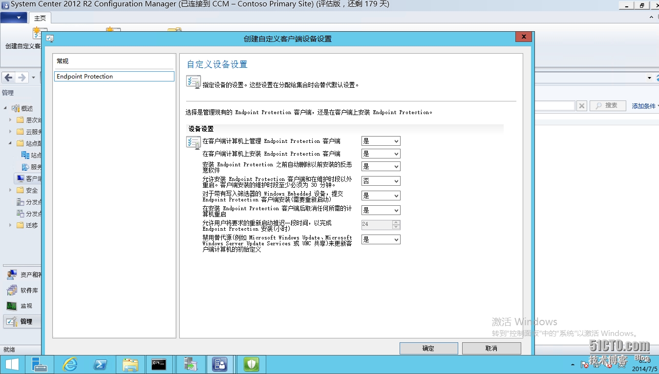The width and height of the screenshot is (659, 374).
Task: Select the 云服务 folder node
Action: [x=29, y=132]
